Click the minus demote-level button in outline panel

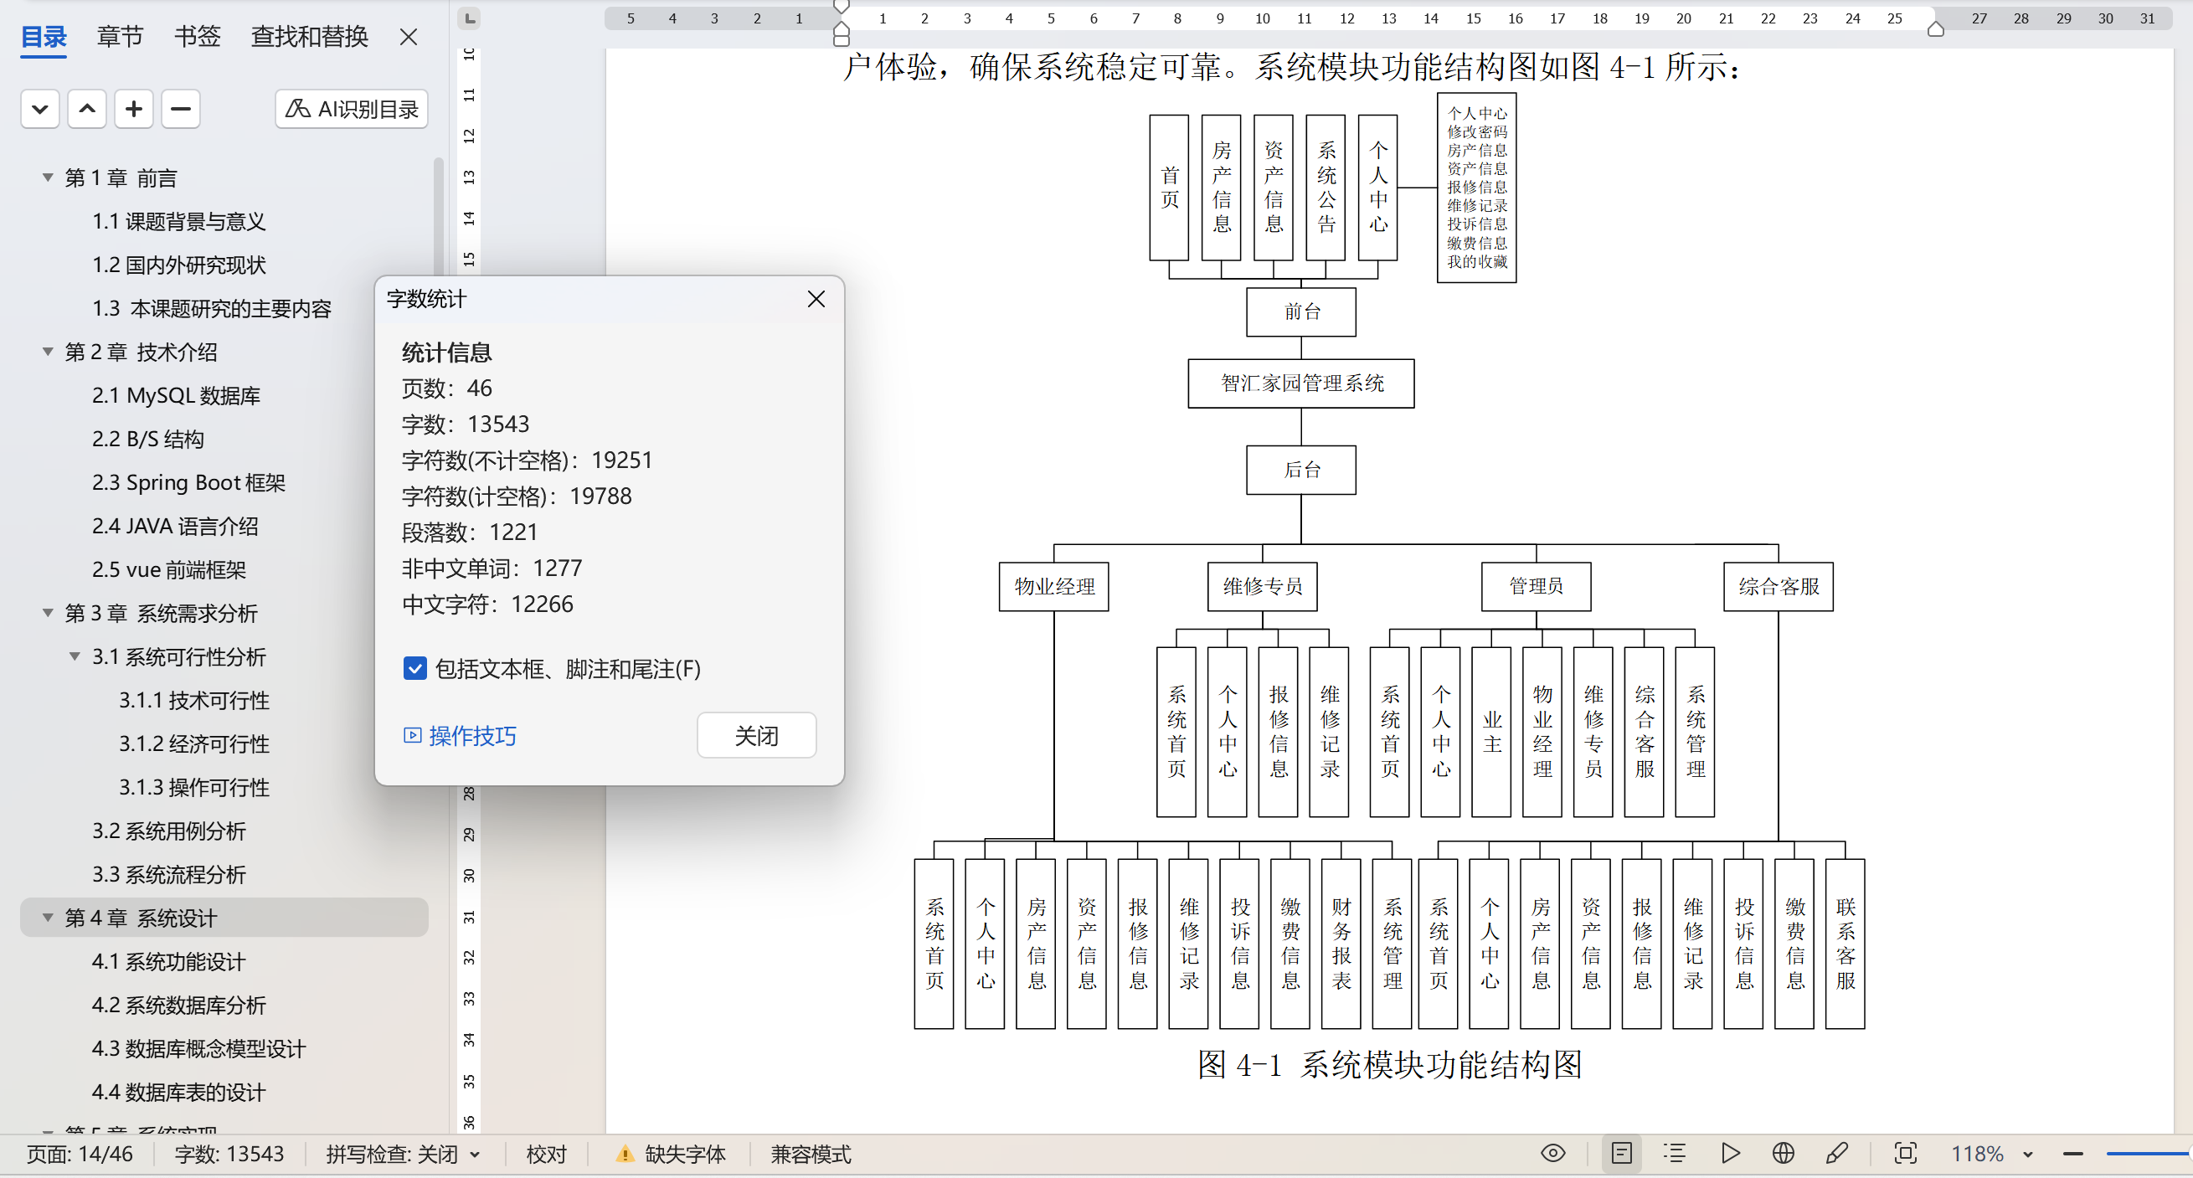(x=181, y=109)
